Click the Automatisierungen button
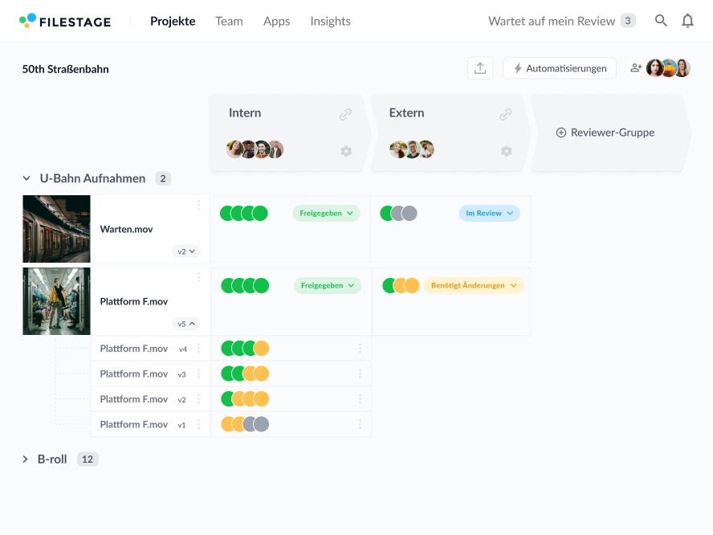The width and height of the screenshot is (713, 535). (x=560, y=68)
